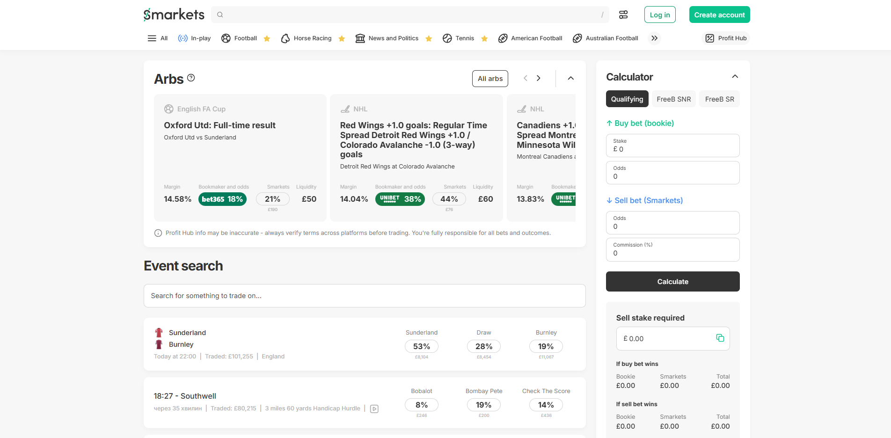The height and width of the screenshot is (438, 891).
Task: Expand more sports with the double chevron
Action: (654, 38)
